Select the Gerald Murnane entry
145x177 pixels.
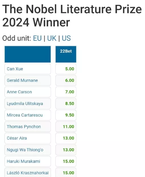(x=28, y=80)
